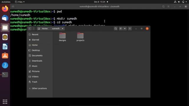Select Desktop in the sidebar
Viewport: 189px width, 106px height.
tap(40, 50)
